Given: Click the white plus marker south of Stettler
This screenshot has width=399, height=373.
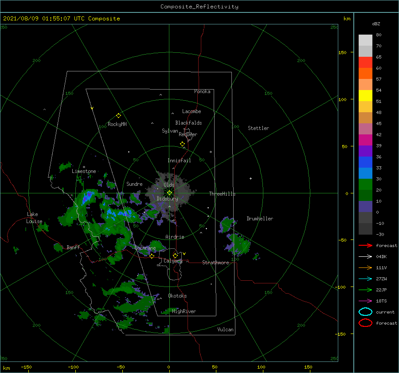Looking at the screenshot, I should tap(250, 178).
